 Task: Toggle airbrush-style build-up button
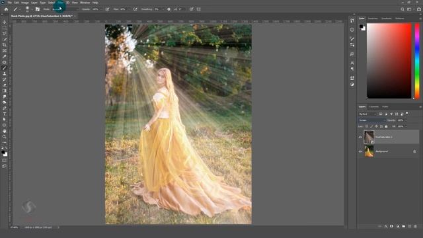(x=135, y=9)
